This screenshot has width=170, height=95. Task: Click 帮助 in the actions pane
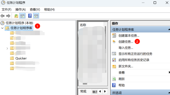122,85
